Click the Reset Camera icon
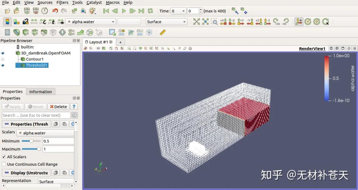This screenshot has height=190, width=358. [197, 22]
